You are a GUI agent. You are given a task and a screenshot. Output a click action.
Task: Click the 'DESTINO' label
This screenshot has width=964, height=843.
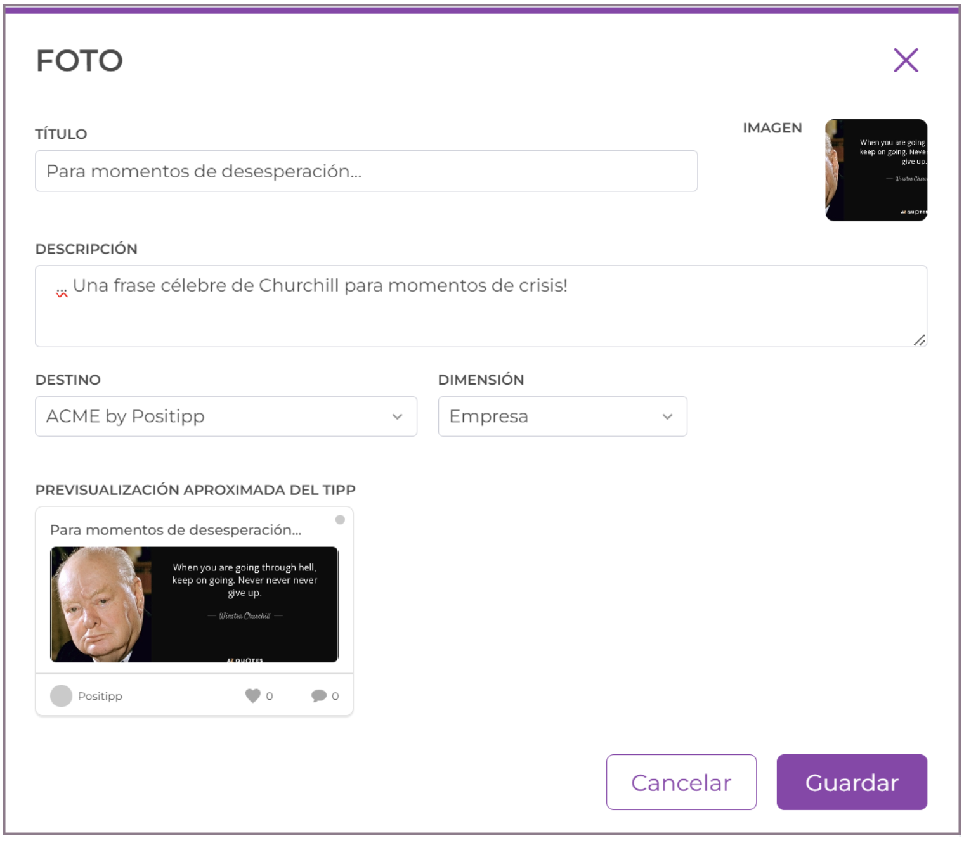[68, 380]
